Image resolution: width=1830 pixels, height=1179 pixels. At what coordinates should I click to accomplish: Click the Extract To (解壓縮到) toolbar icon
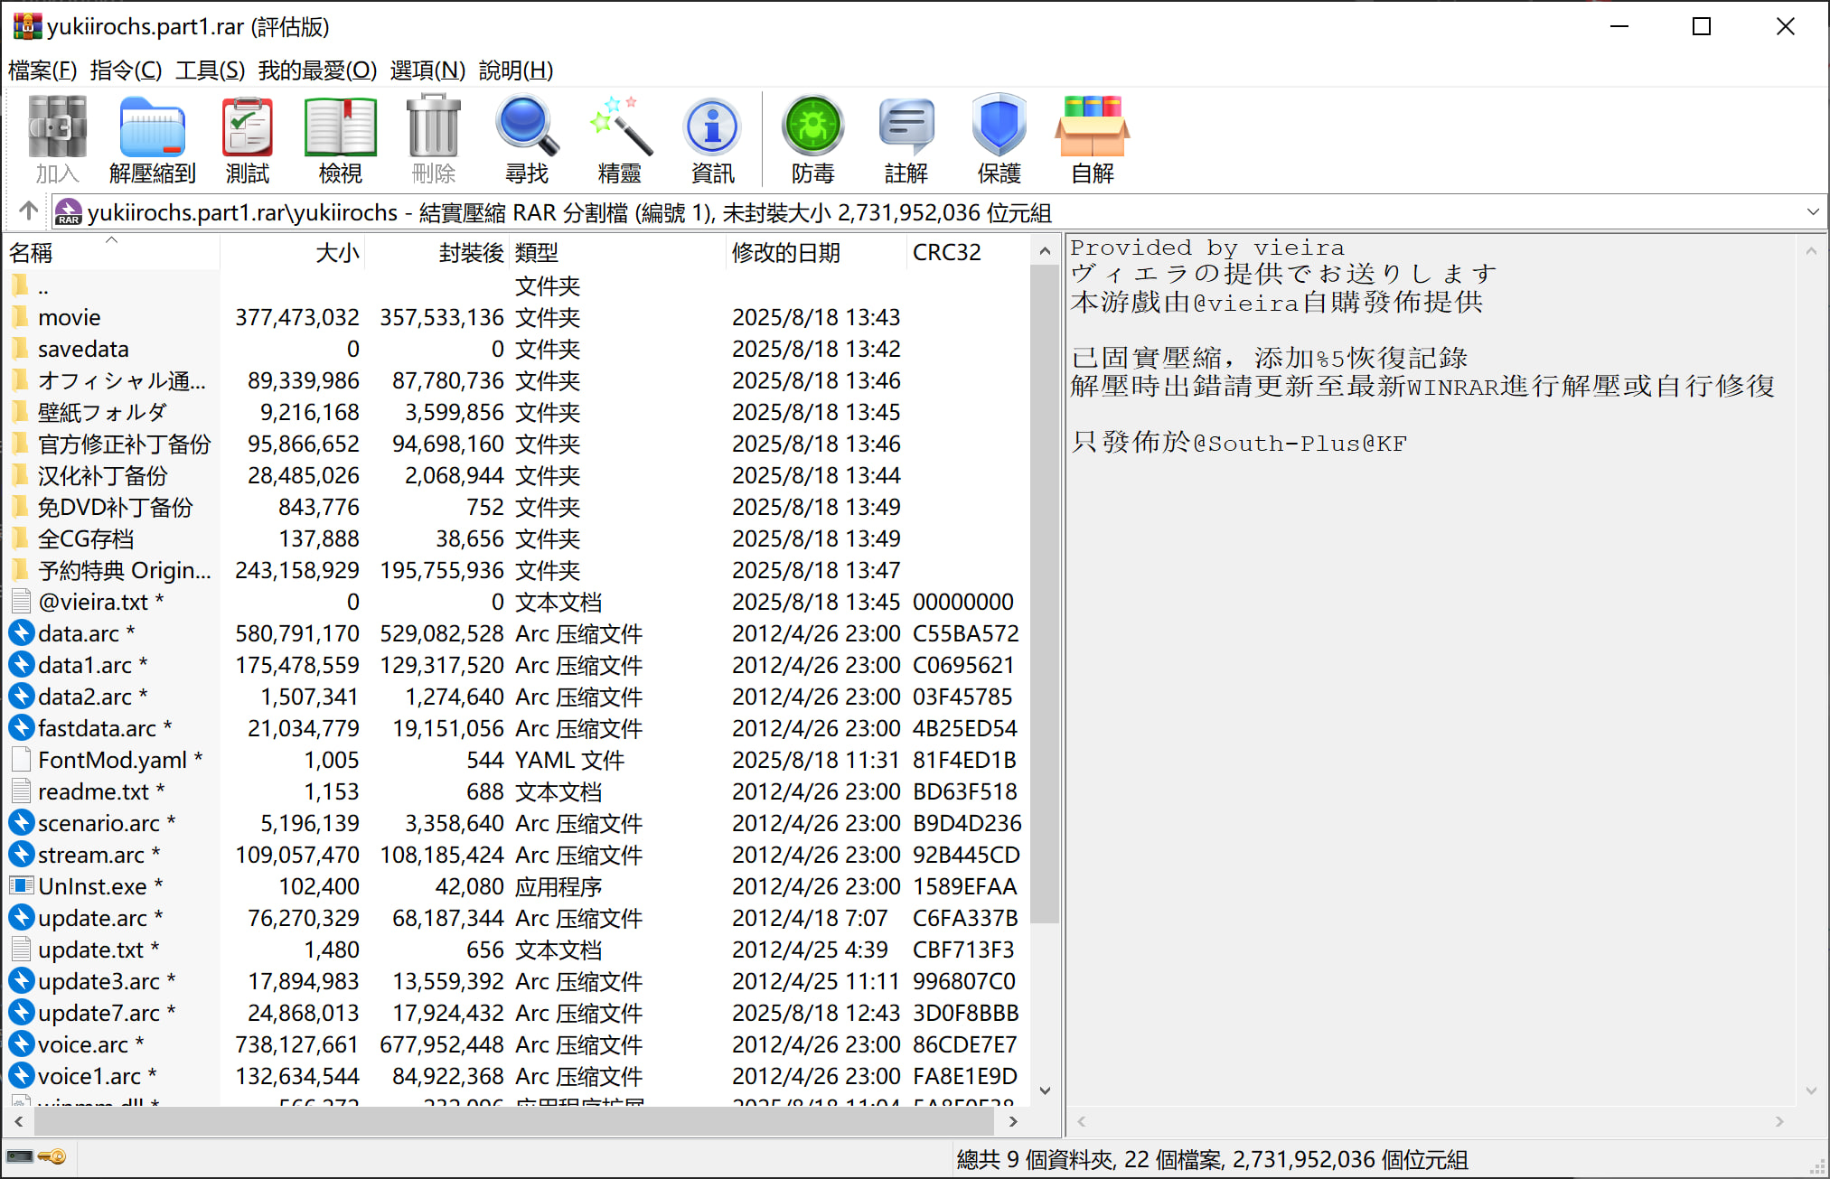pyautogui.click(x=152, y=138)
